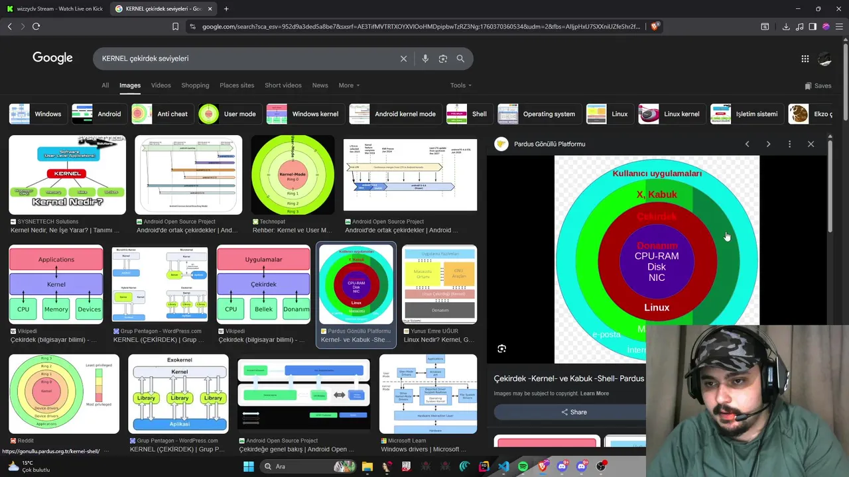849x477 pixels.
Task: Open the Reddit protection rings thumbnail
Action: pos(64,394)
